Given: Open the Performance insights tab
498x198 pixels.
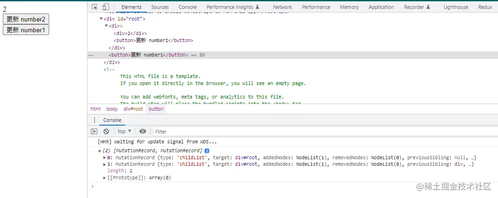Looking at the screenshot, I should [233, 7].
